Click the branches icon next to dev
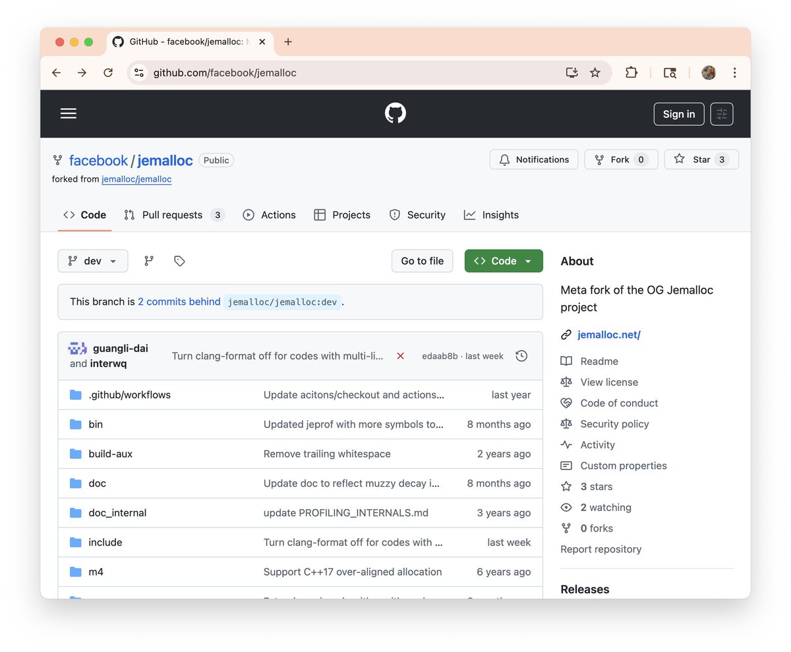 pyautogui.click(x=149, y=261)
